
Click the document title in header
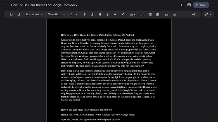point(44,5)
